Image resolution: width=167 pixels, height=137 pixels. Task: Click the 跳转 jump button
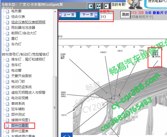pyautogui.click(x=125, y=14)
